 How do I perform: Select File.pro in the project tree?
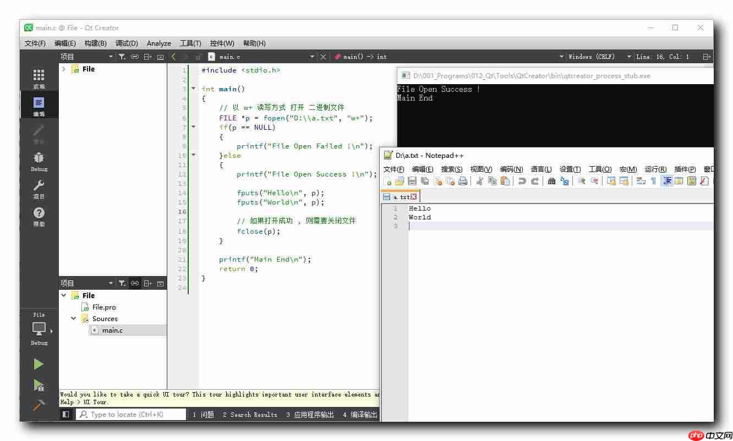[x=103, y=307]
